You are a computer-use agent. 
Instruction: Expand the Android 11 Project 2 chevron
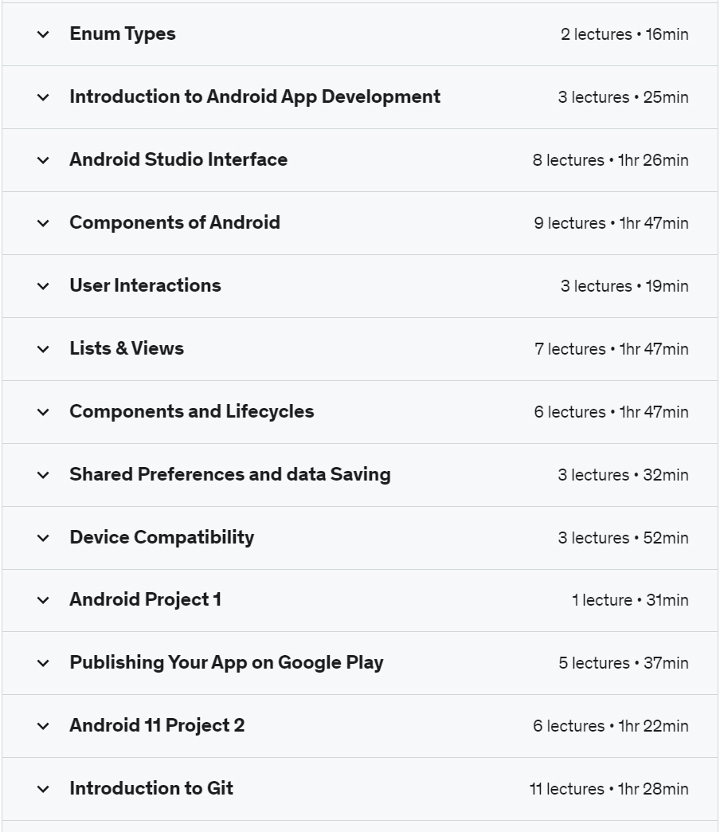(x=43, y=727)
